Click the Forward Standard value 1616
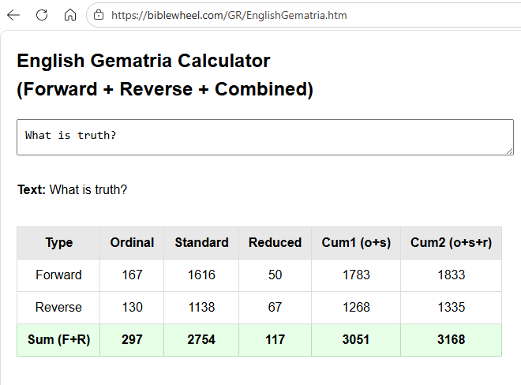Viewport: 521px width, 385px height. click(x=201, y=275)
